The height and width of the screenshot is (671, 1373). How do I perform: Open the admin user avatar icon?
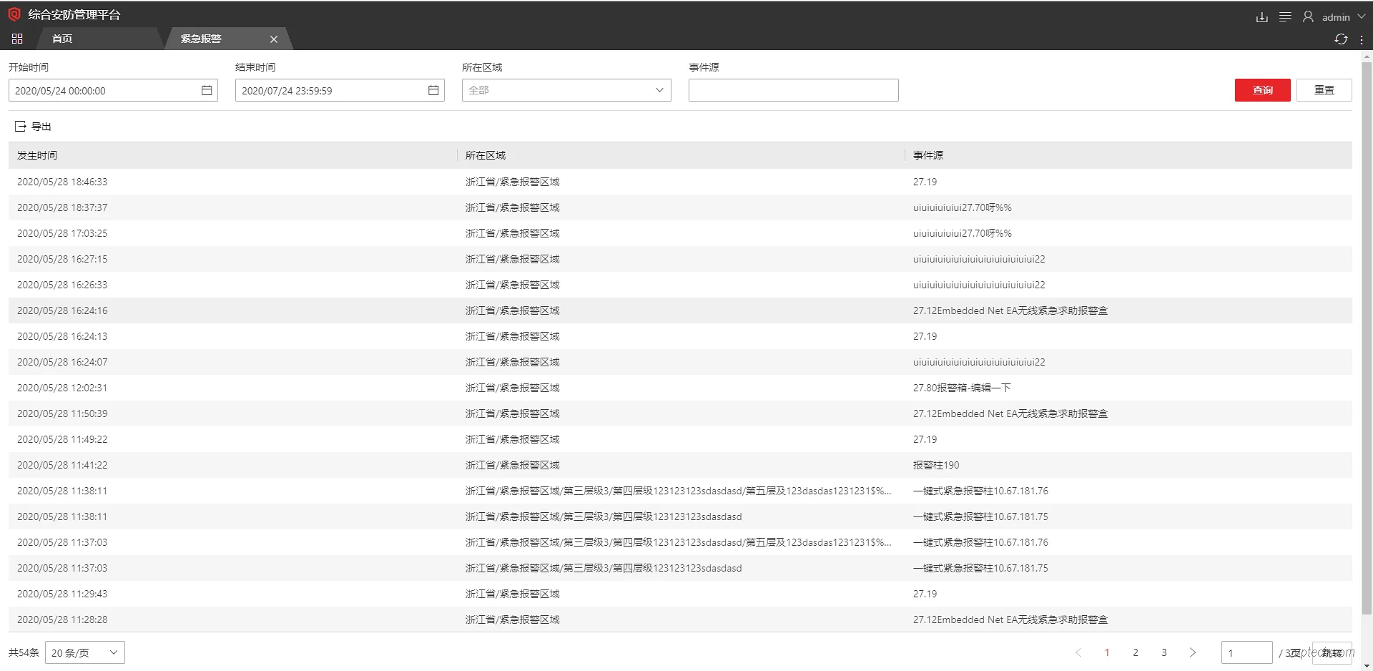tap(1306, 16)
